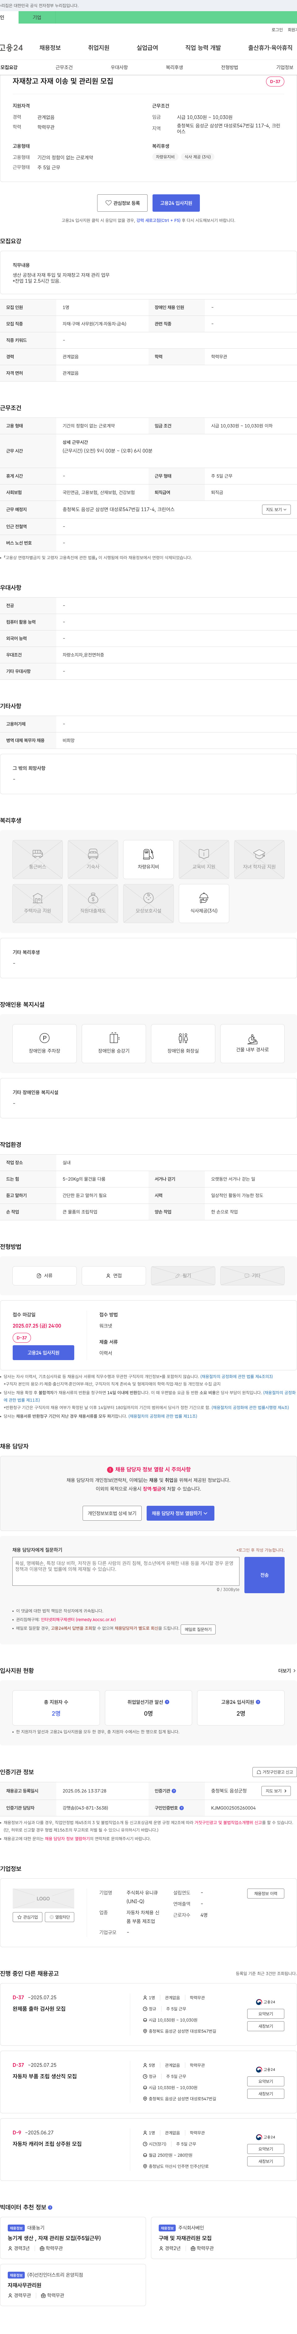The image size is (297, 2334).
Task: Jump to the 근무조건 section tab
Action: coord(64,67)
